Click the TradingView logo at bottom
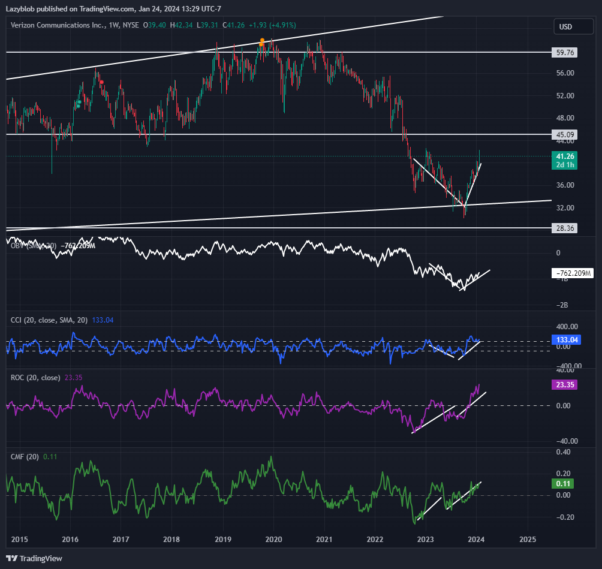 (34, 558)
